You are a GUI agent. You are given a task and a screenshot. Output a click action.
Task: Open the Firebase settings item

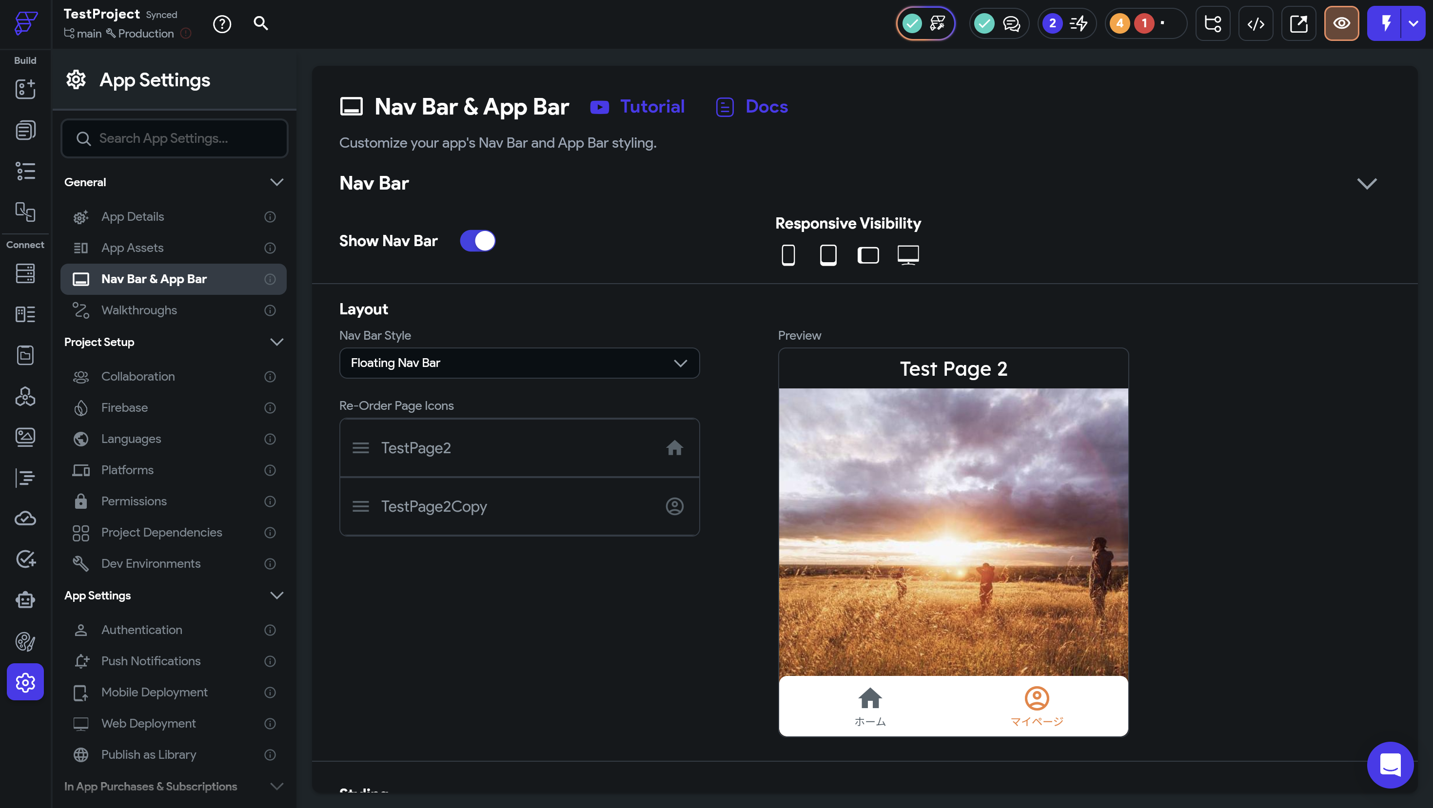[x=125, y=407]
